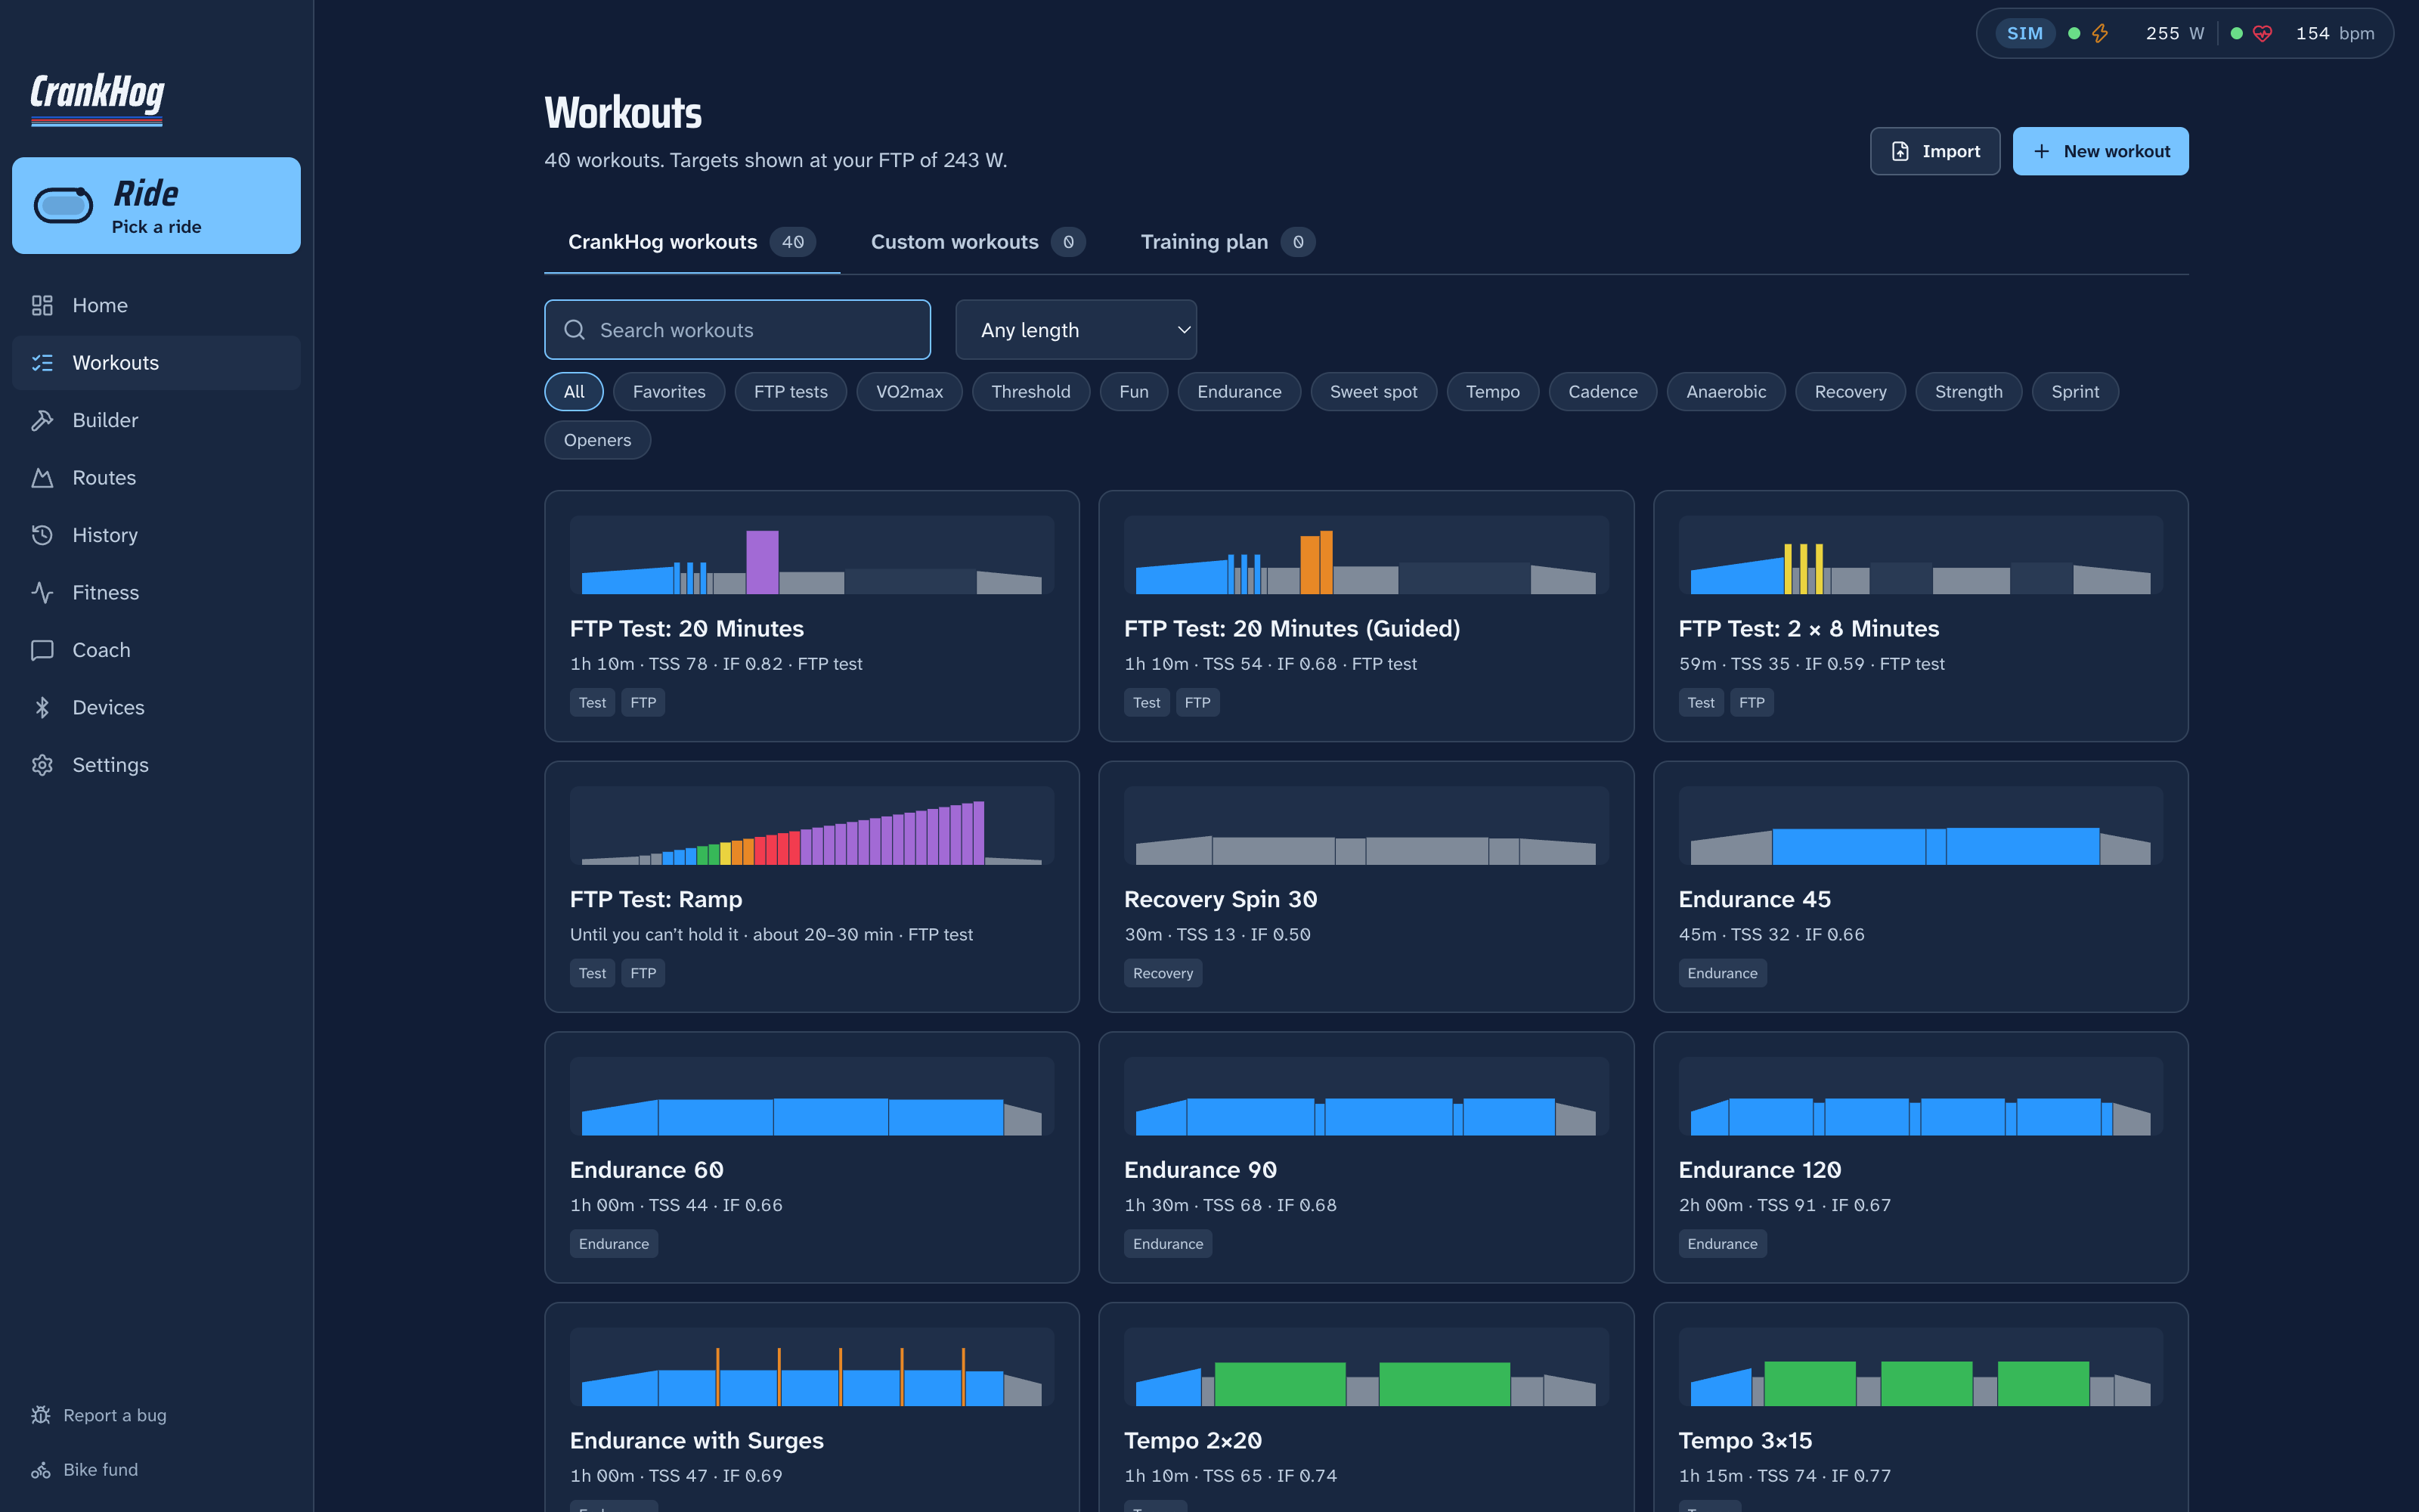
Task: Toggle the Anaerobic filter chip
Action: pyautogui.click(x=1727, y=392)
